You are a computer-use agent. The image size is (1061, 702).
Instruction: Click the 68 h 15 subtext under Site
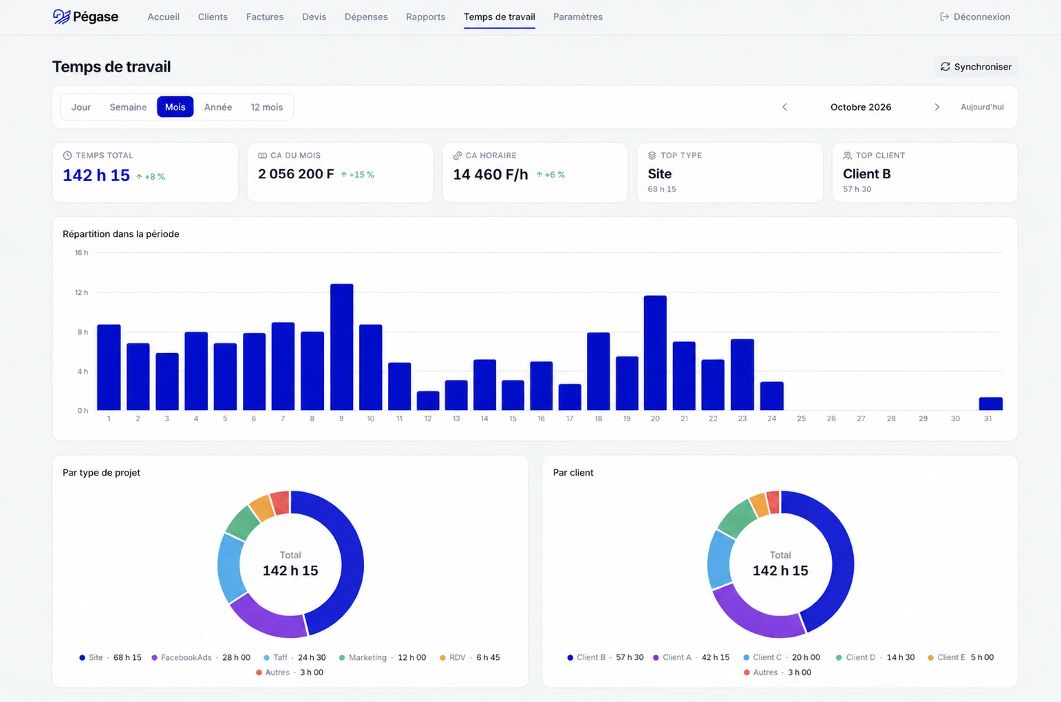click(662, 189)
